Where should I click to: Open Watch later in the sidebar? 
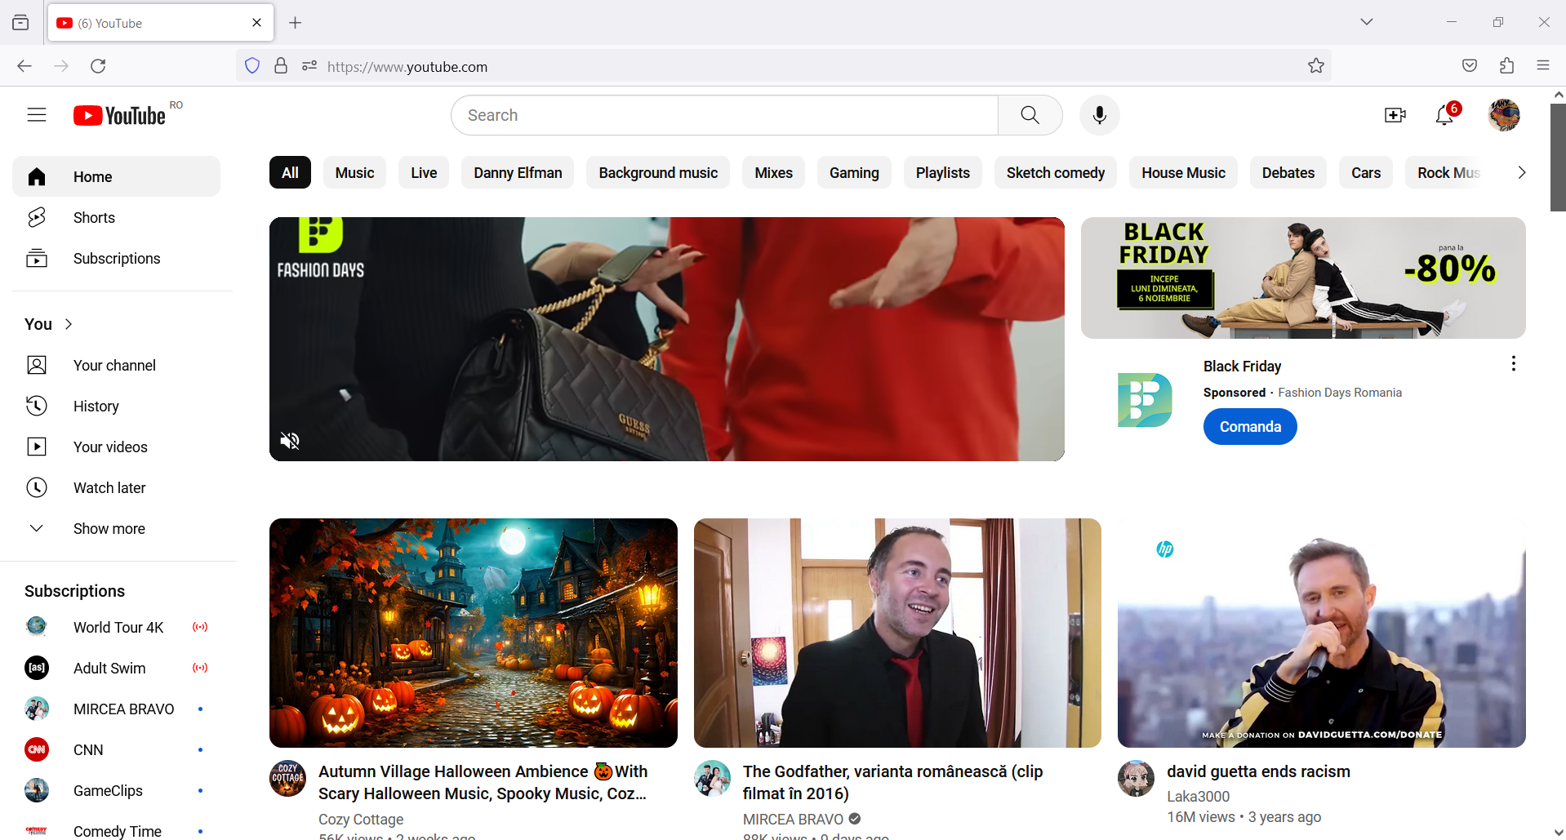[x=109, y=487]
